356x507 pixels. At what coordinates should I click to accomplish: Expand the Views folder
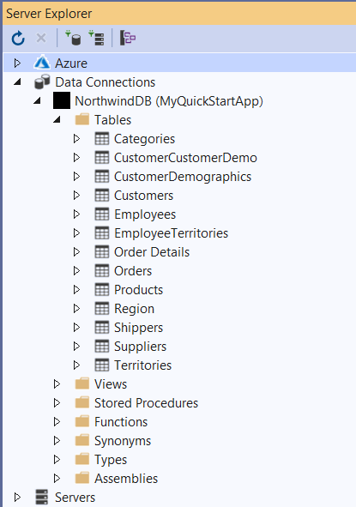tap(57, 383)
